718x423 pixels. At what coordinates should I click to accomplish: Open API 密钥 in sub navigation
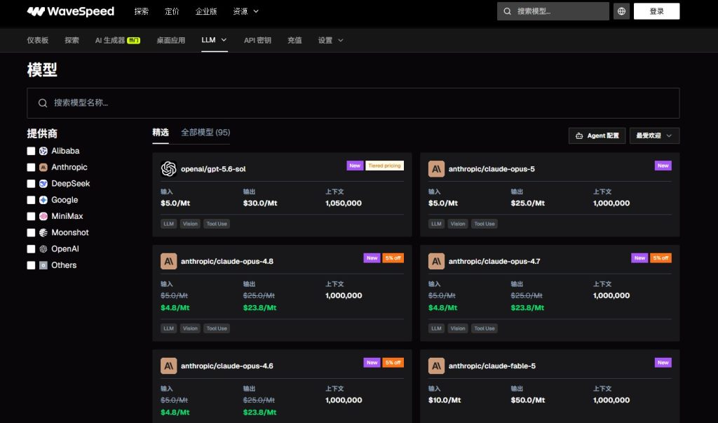pos(257,40)
